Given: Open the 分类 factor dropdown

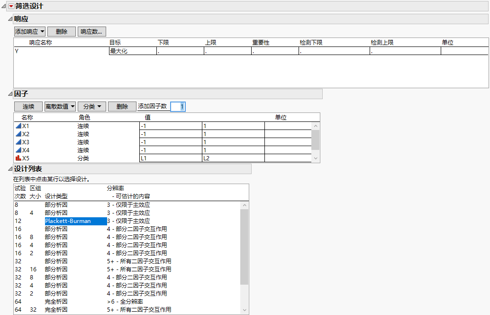Looking at the screenshot, I should [x=91, y=107].
